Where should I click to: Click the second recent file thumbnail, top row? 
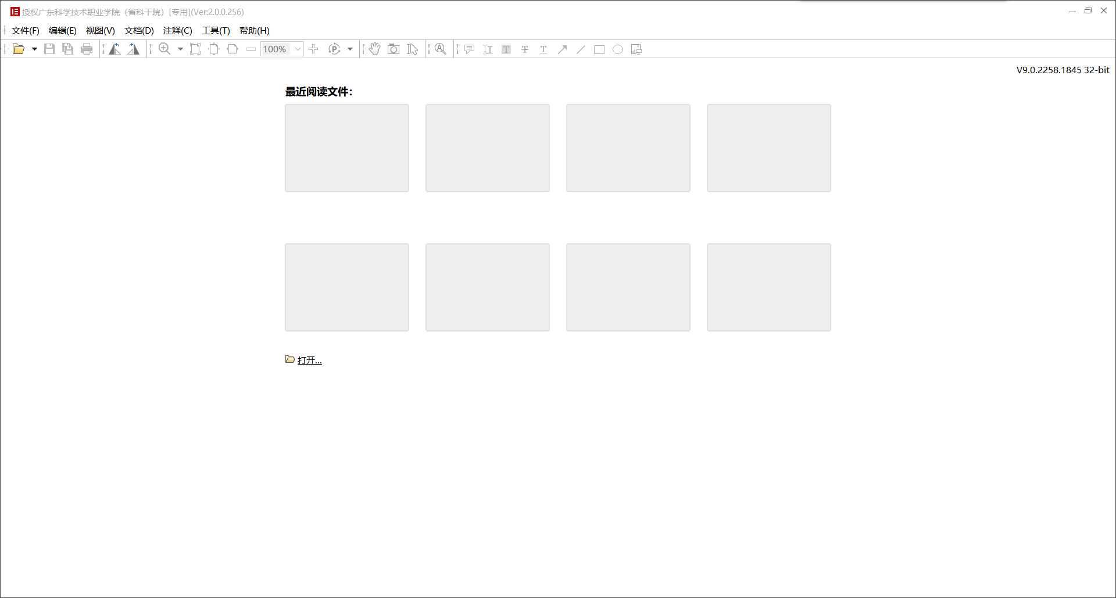click(x=488, y=148)
